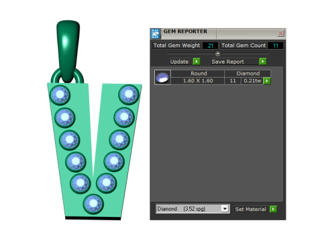Select the round gem thumbnail in the list
Screen dimensions: 322x241
click(x=162, y=77)
